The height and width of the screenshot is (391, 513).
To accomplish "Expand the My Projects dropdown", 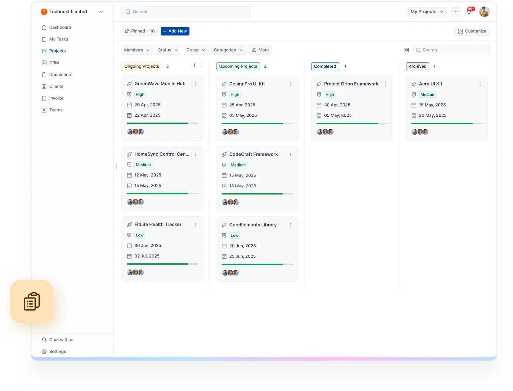I will tap(427, 12).
